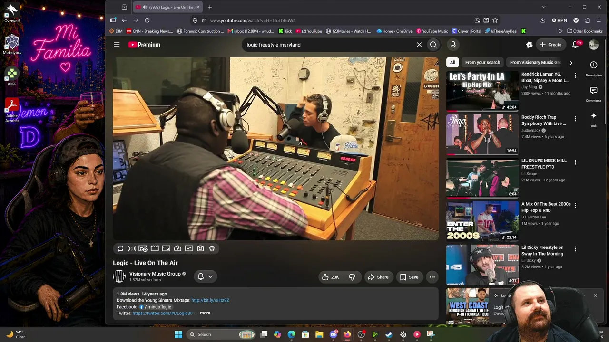Save the video to a playlist
The width and height of the screenshot is (609, 342).
pos(409,277)
